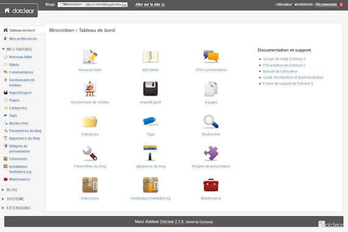Screen dimensions: 348x232
Task: Select Tableau de bord in sidebar
Action: [22, 30]
